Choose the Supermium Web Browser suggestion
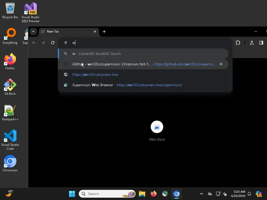Image resolution: width=267 pixels, height=200 pixels. pyautogui.click(x=143, y=85)
